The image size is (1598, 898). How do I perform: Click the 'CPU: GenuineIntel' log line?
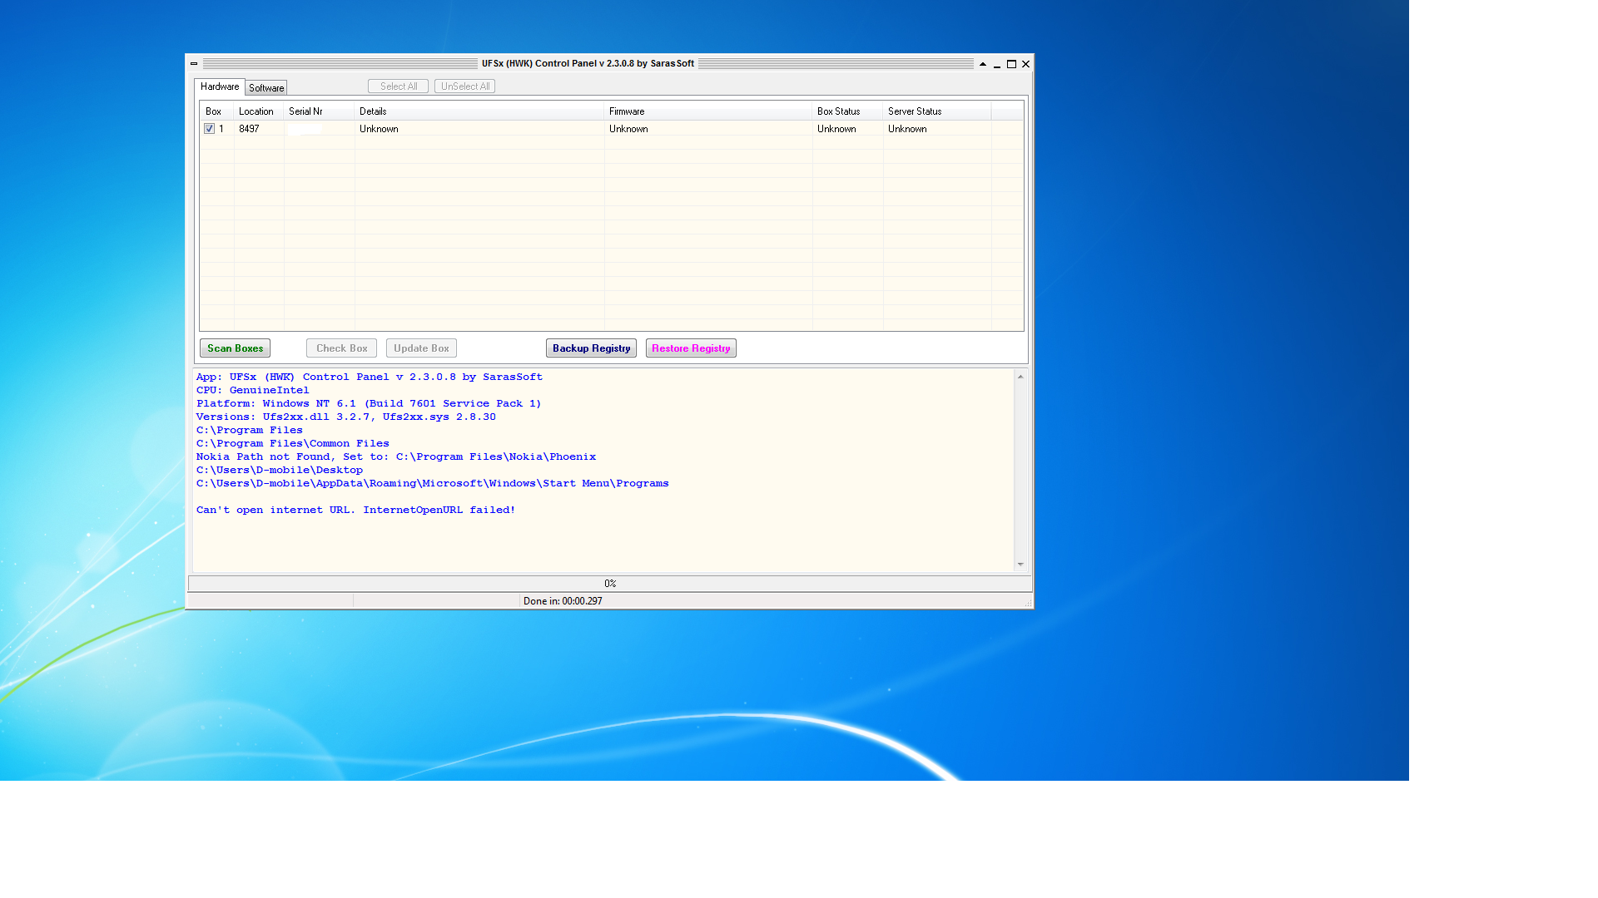pyautogui.click(x=253, y=390)
